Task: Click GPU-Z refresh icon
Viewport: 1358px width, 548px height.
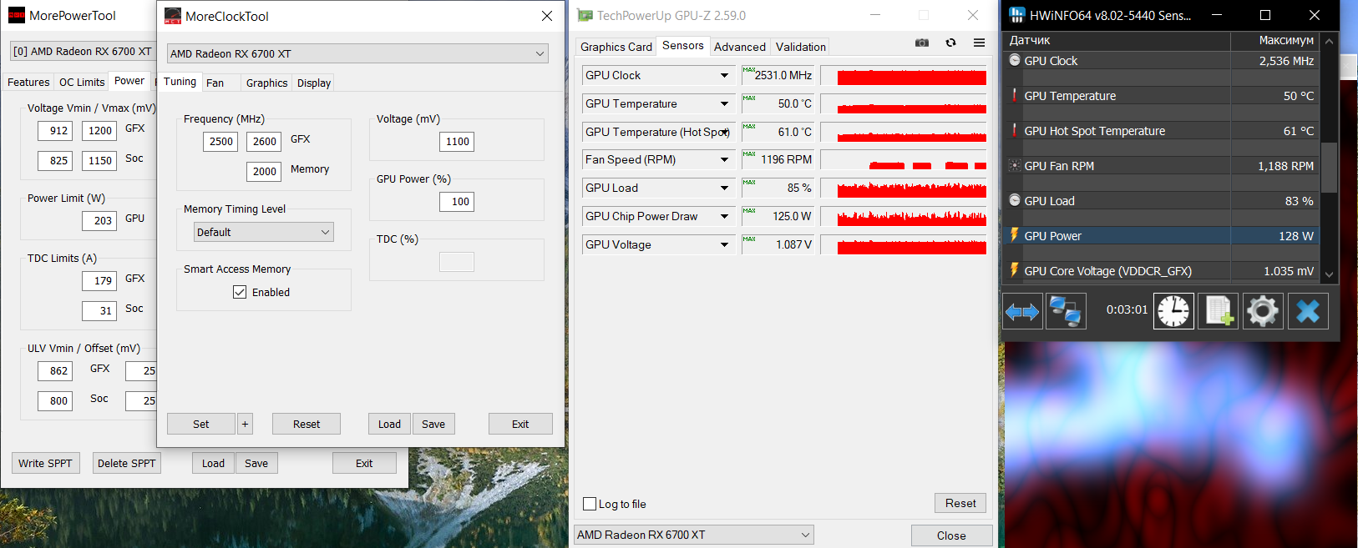Action: tap(950, 43)
